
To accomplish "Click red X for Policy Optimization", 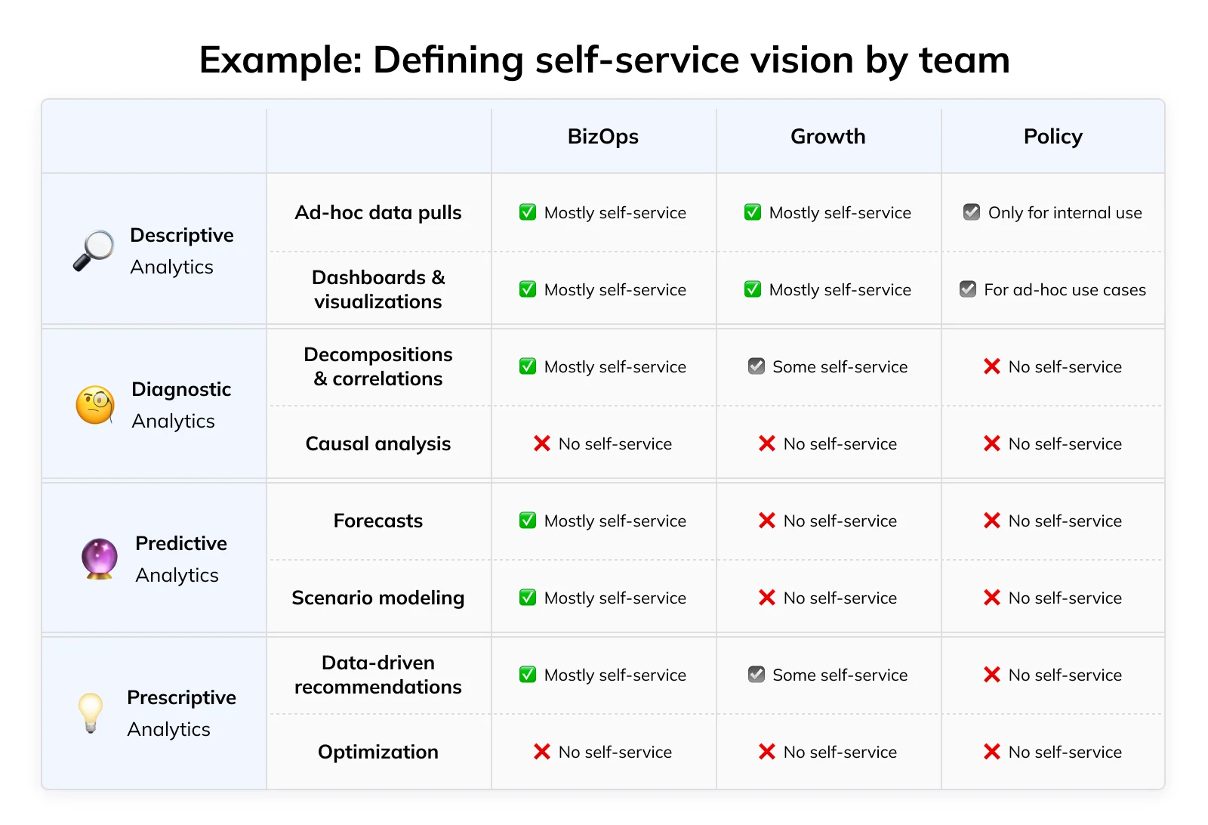I will click(992, 752).
